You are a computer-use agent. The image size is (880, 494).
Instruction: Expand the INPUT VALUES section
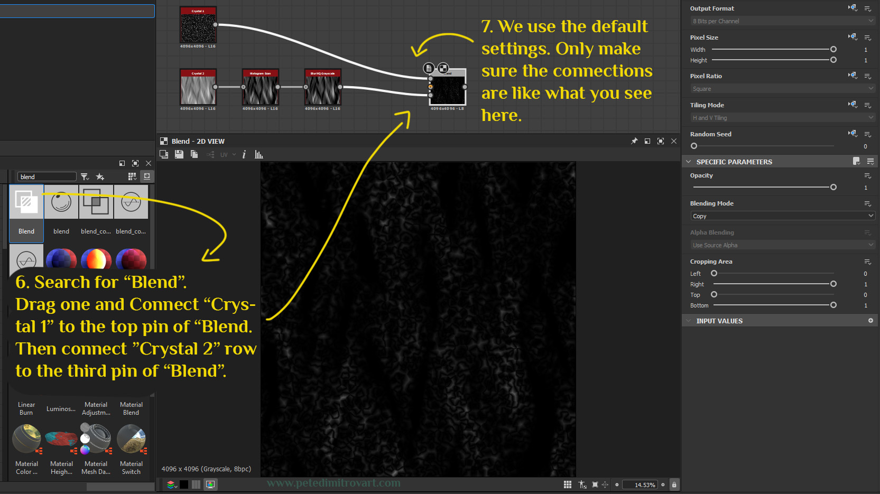point(688,321)
